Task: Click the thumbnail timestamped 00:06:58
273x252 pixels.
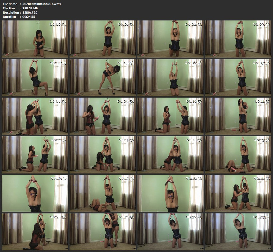Action: click(x=170, y=77)
